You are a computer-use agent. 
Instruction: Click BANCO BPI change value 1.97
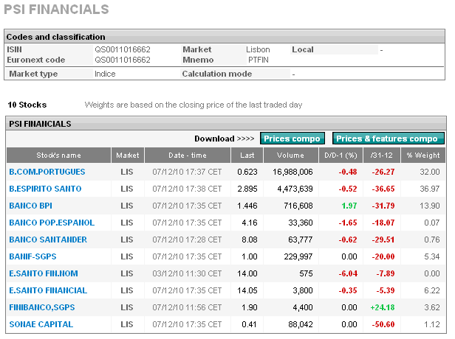349,206
